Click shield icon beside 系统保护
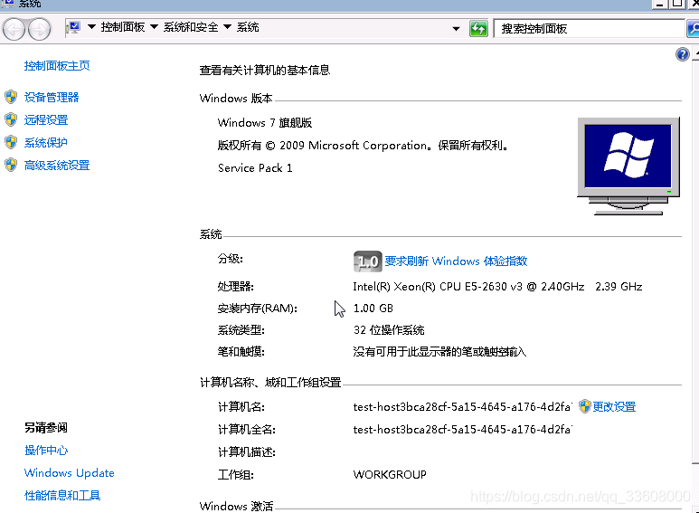699x513 pixels. tap(11, 142)
